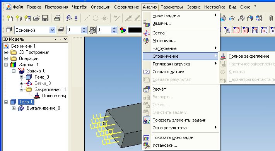This screenshot has height=151, width=275.
Task: Select Показать окно задач entry
Action: (181, 137)
